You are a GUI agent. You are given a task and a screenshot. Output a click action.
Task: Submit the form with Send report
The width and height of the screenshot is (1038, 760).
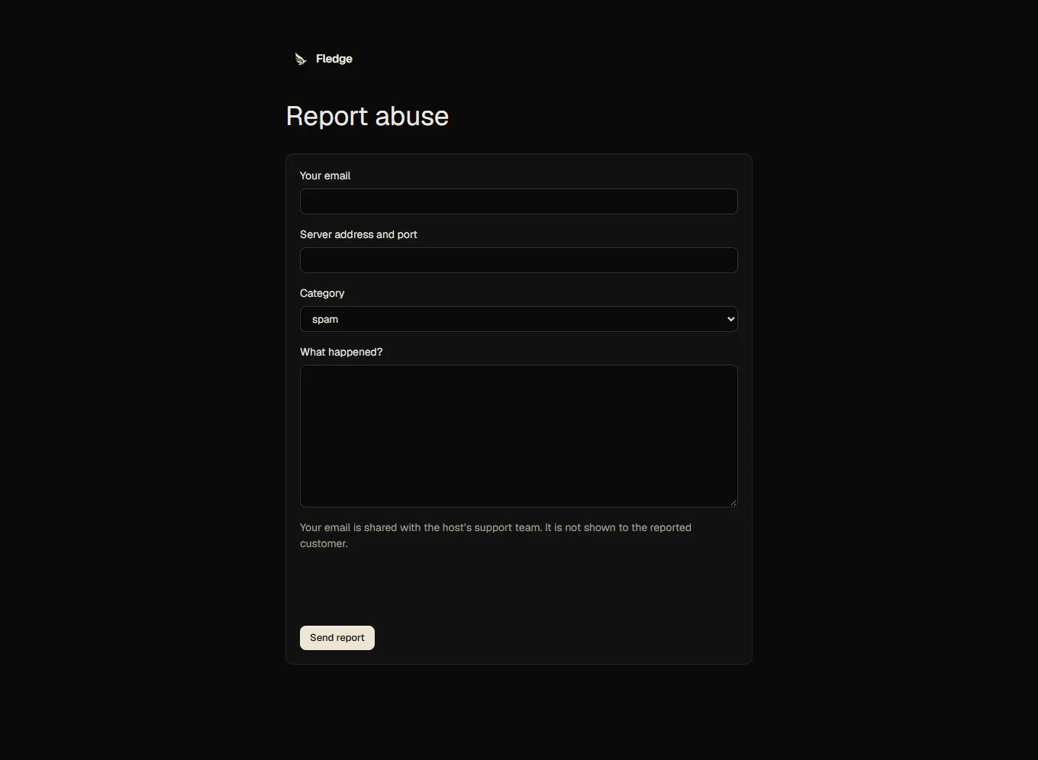[x=337, y=638]
